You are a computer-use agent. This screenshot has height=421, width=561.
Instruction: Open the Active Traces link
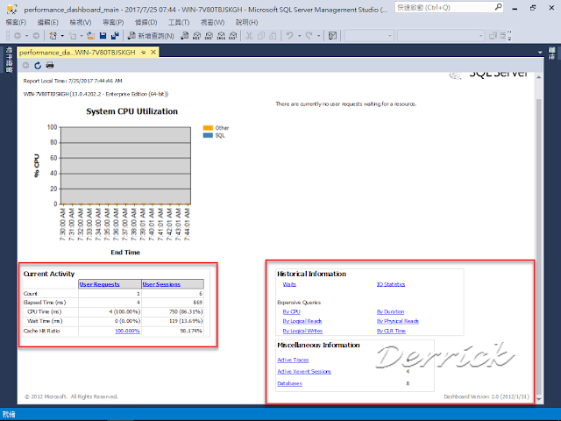point(293,360)
